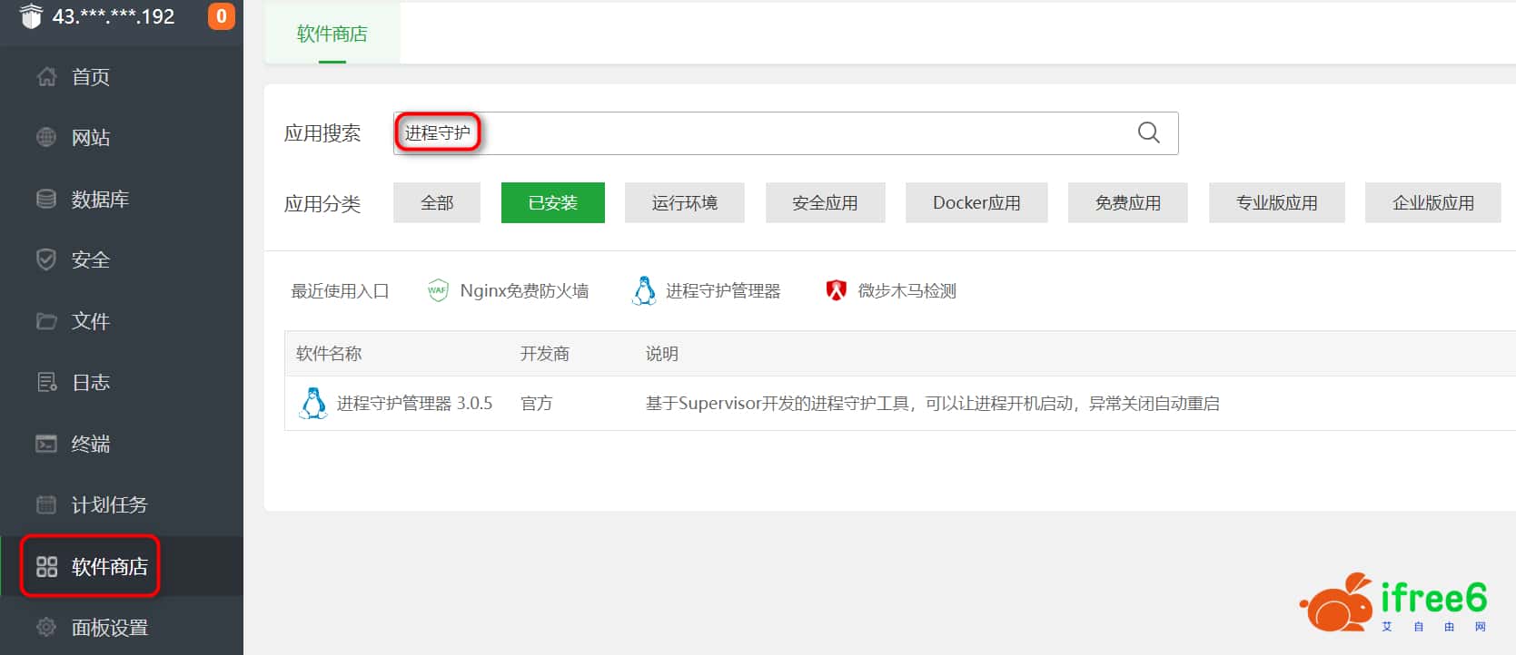Image resolution: width=1516 pixels, height=655 pixels.
Task: Click the search magnifier icon
Action: pyautogui.click(x=1148, y=133)
